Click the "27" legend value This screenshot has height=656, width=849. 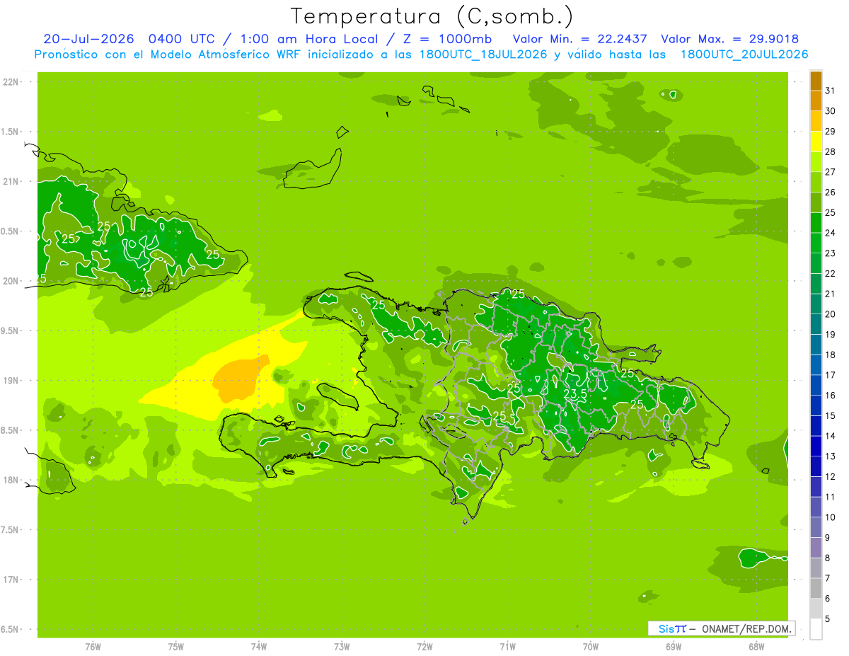tap(831, 171)
